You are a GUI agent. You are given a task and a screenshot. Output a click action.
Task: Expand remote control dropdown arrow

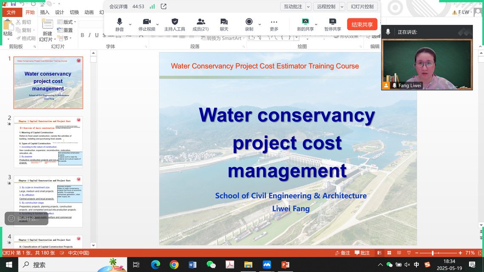342,6
